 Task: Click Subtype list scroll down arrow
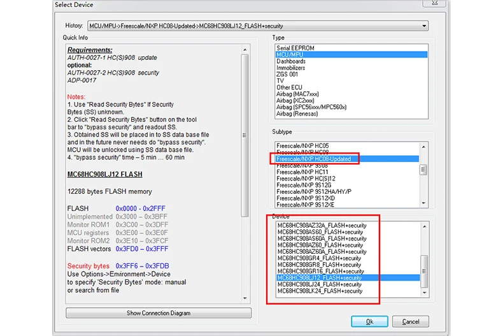point(423,203)
